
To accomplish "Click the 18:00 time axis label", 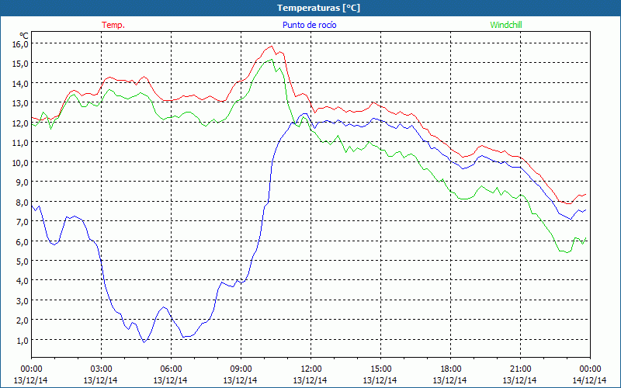I will [450, 369].
